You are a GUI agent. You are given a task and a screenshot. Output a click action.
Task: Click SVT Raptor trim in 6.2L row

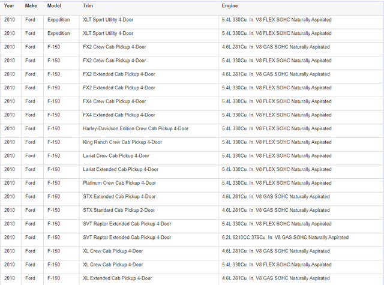coord(127,237)
